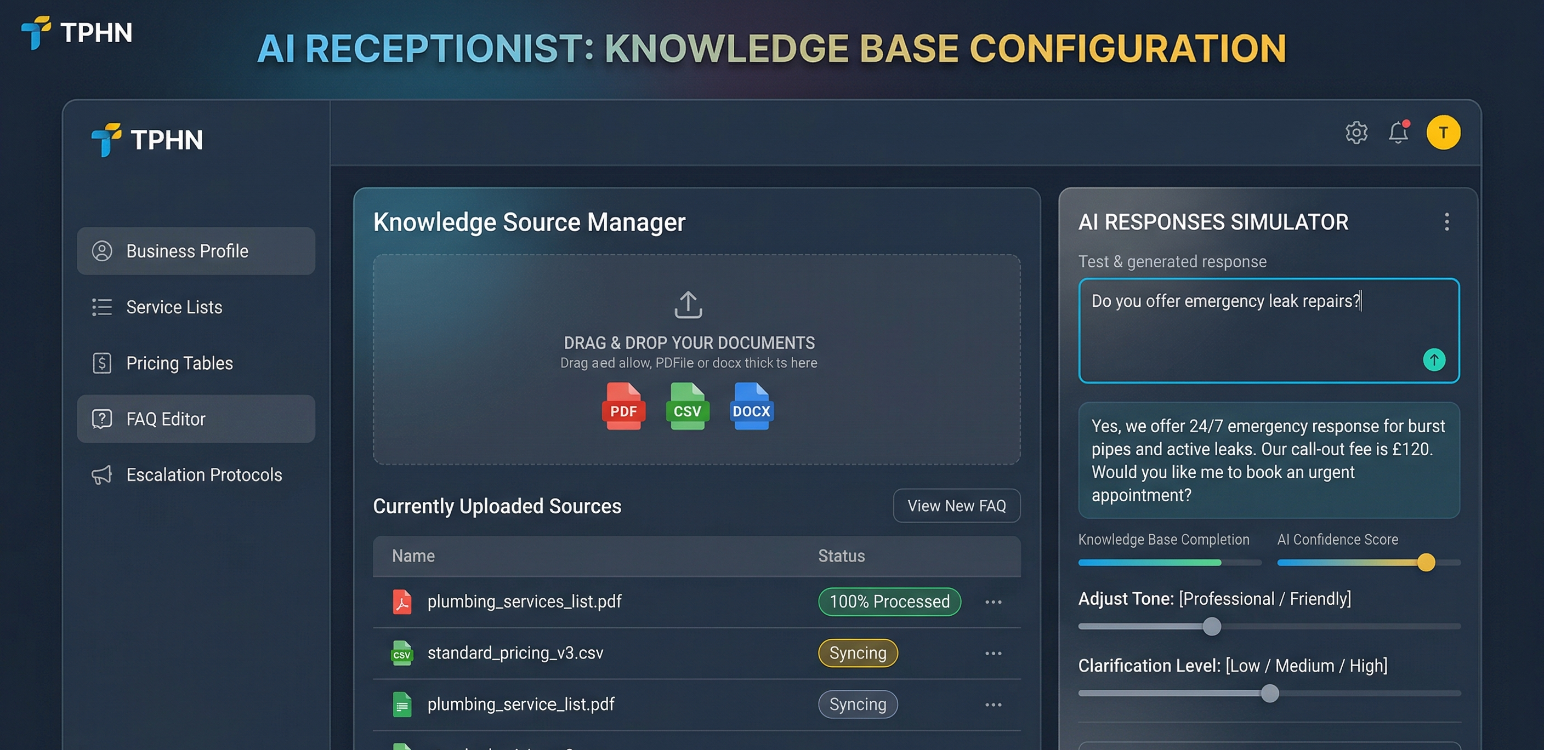Click the Knowledge Source Manager title
1544x750 pixels.
point(529,222)
